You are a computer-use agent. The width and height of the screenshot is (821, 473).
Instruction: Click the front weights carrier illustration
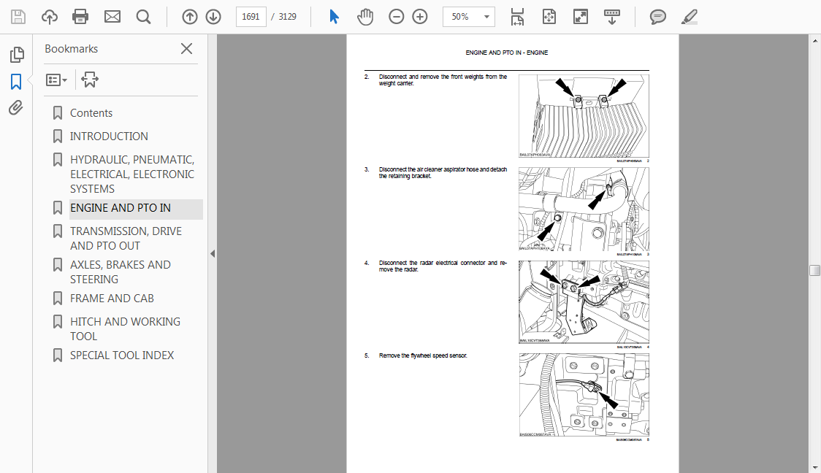coord(584,115)
